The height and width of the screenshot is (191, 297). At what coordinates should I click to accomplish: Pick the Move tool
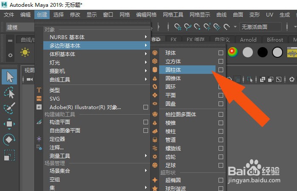9,124
